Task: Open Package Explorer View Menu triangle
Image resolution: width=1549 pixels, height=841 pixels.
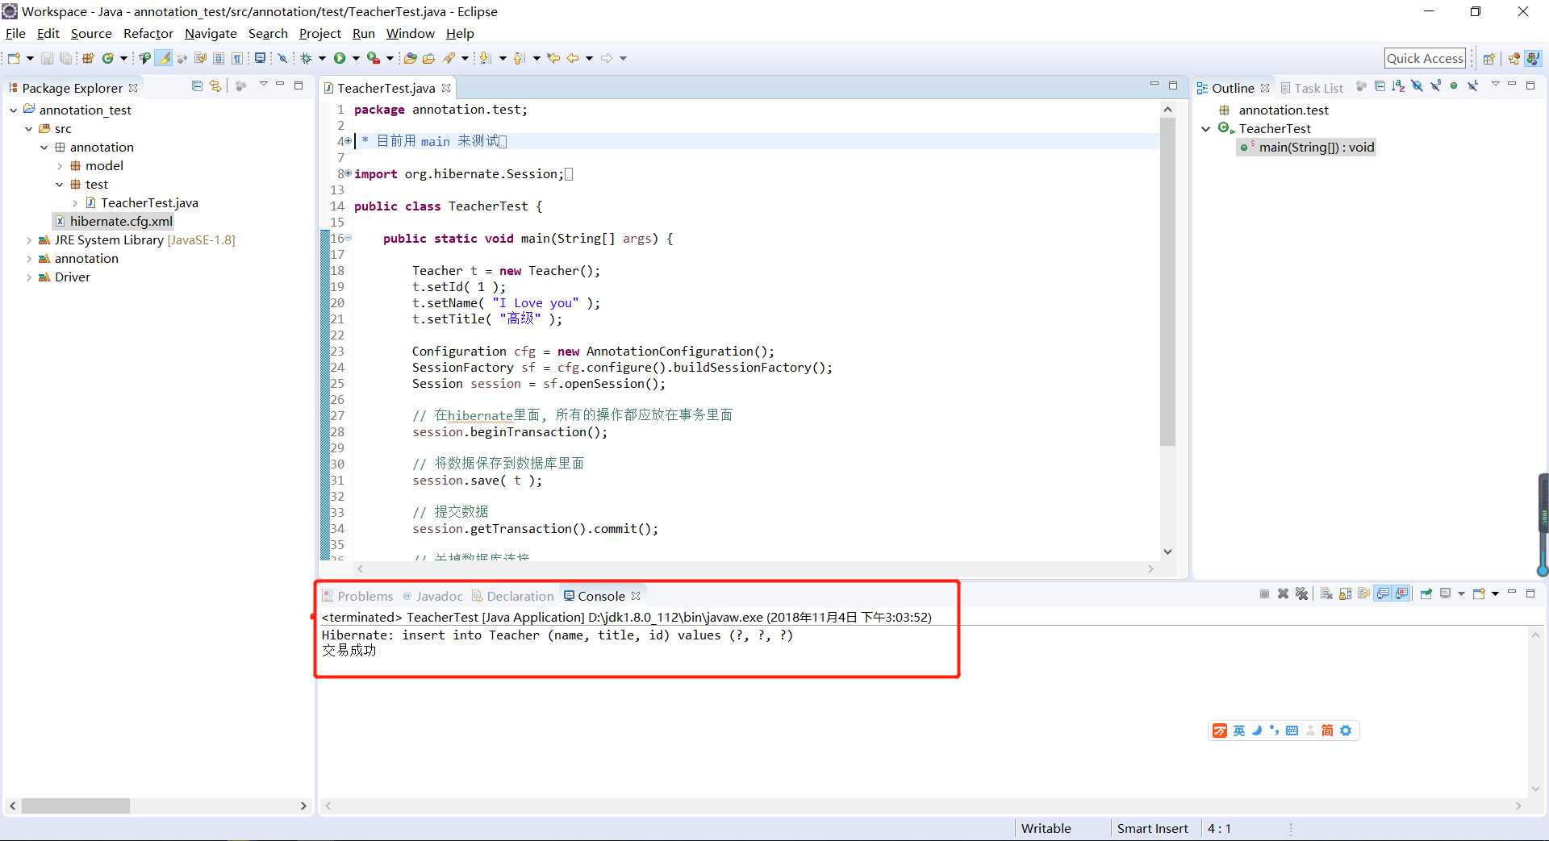Action: tap(263, 85)
